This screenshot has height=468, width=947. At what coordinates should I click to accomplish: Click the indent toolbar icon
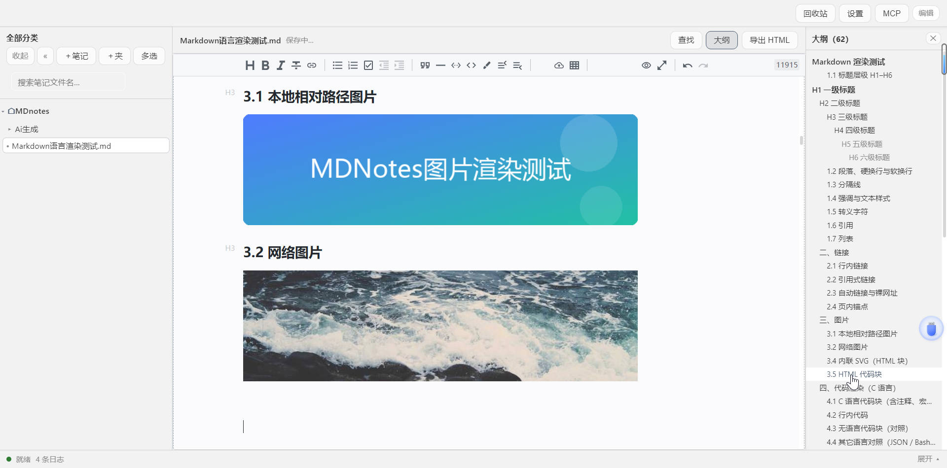coord(400,65)
